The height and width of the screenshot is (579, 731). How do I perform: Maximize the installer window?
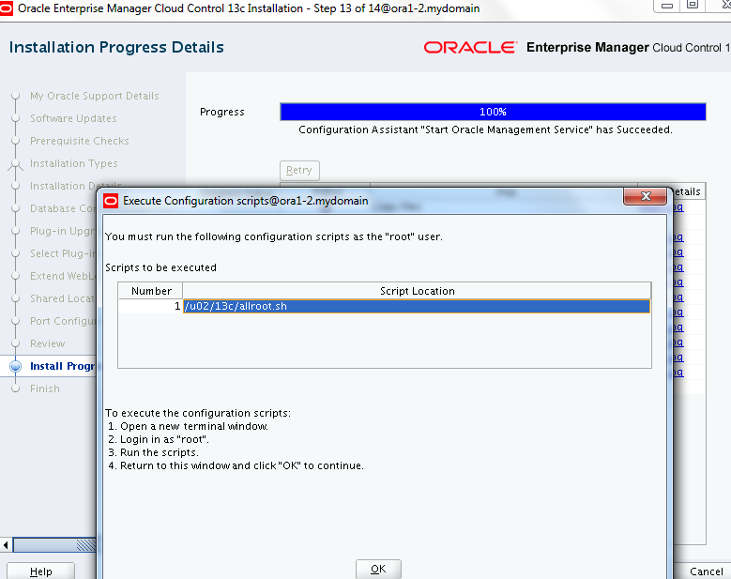(692, 6)
